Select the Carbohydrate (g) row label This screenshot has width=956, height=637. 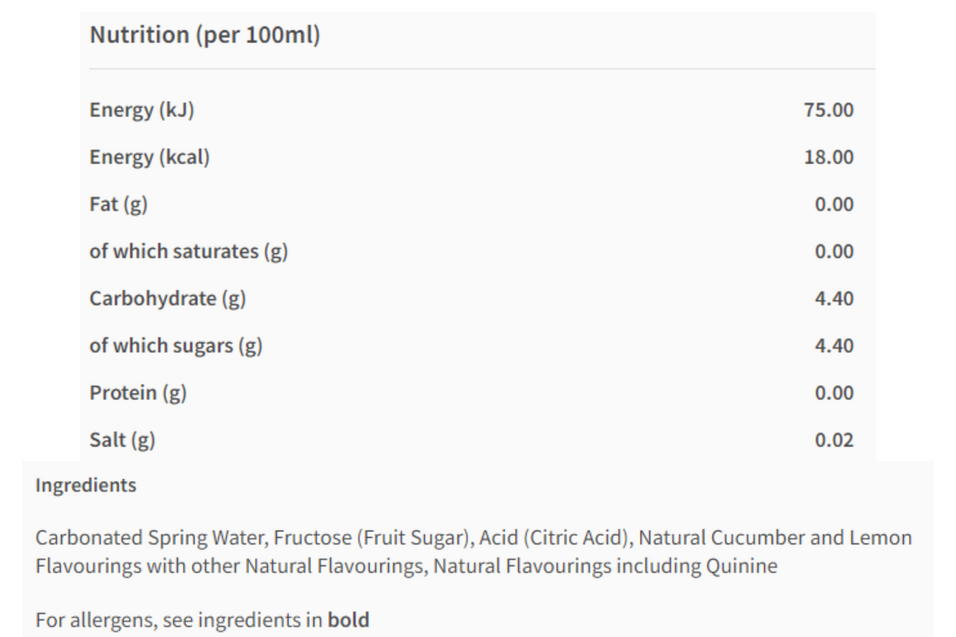pyautogui.click(x=167, y=299)
